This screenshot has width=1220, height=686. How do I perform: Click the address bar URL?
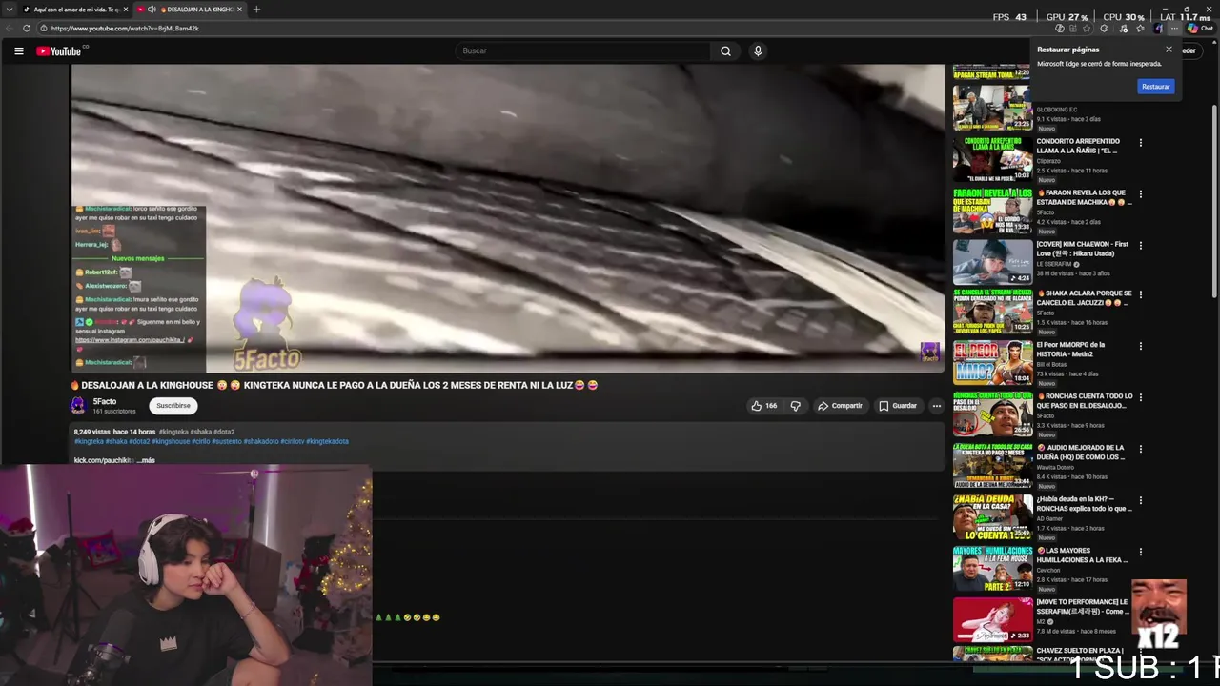[x=124, y=29]
